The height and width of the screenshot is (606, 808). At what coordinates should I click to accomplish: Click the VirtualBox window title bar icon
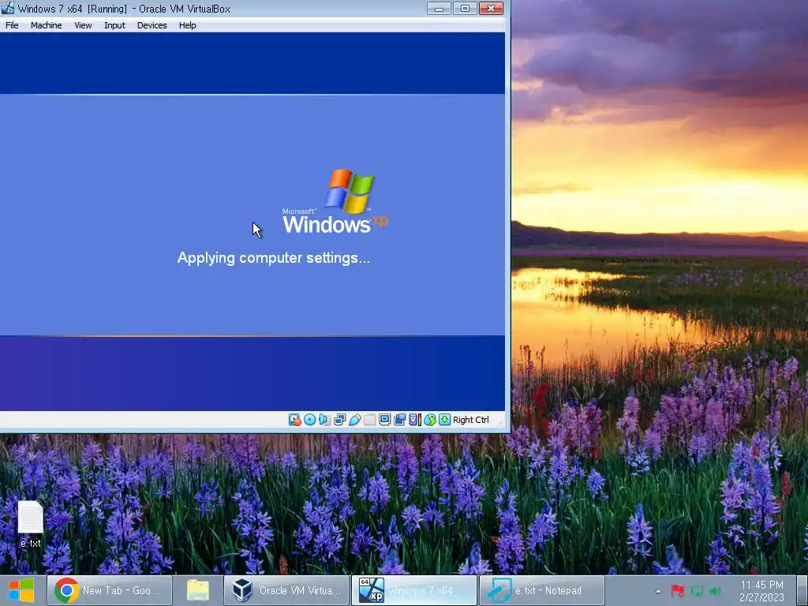click(x=8, y=8)
